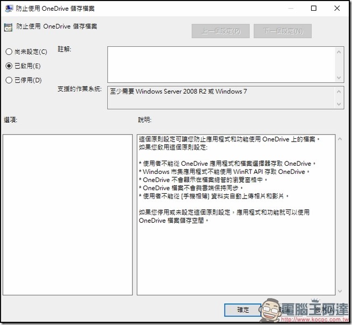Viewport: 352px width, 325px height.
Task: Click the '說明:' label
Action: point(145,120)
